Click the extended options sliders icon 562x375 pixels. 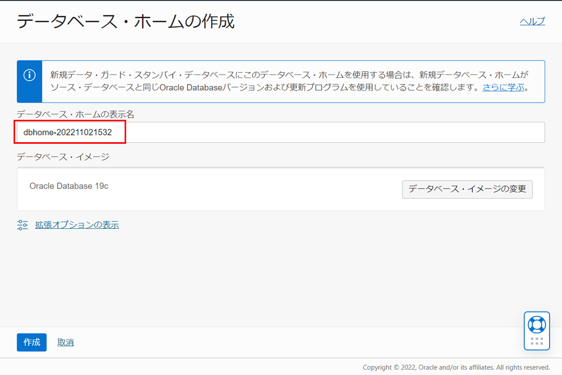(22, 225)
